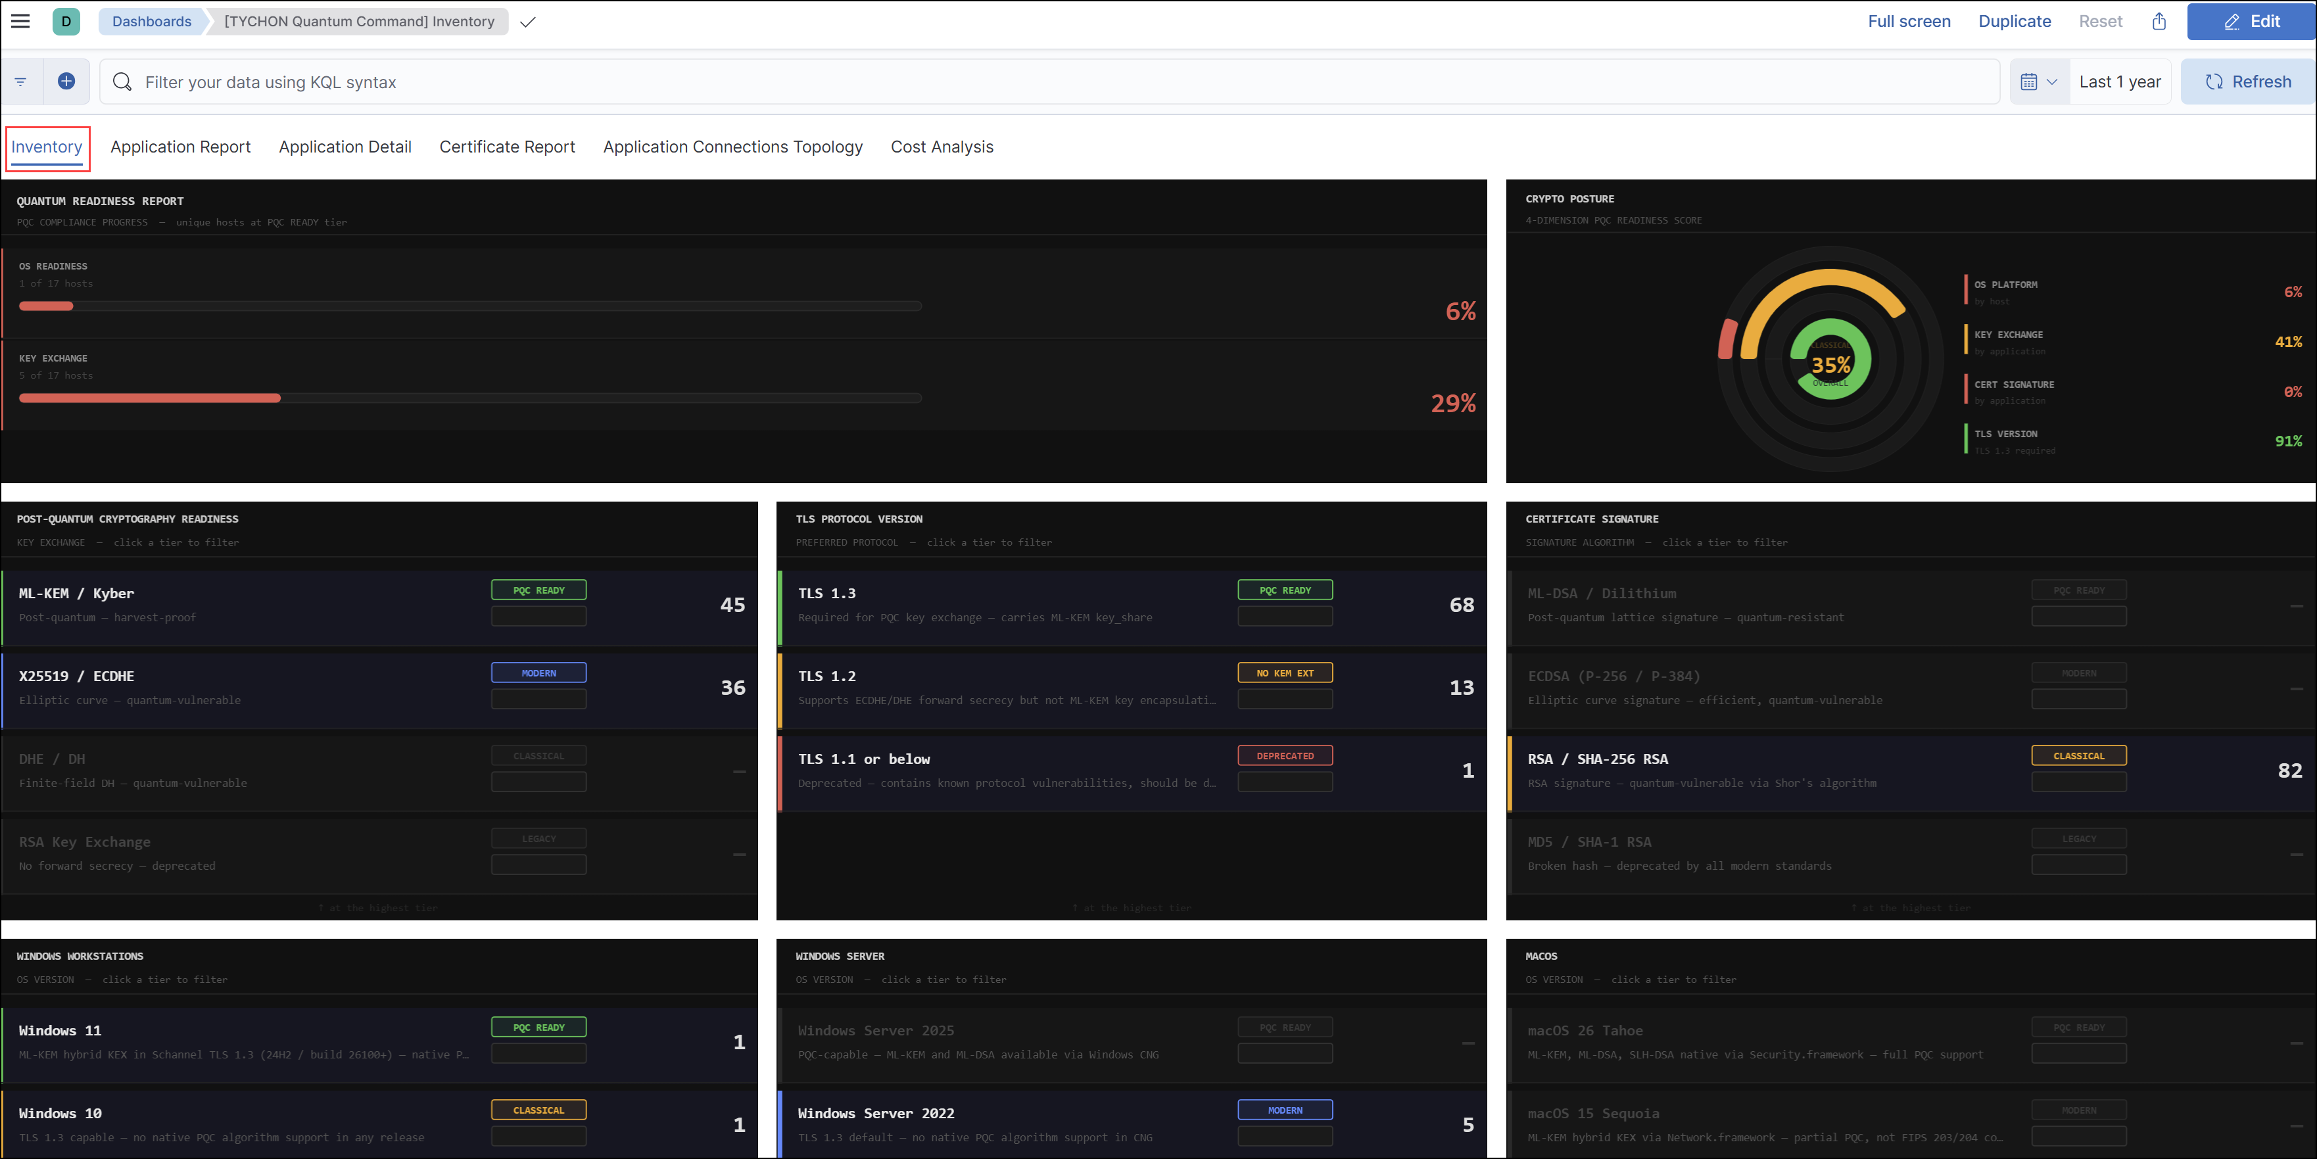Image resolution: width=2317 pixels, height=1159 pixels.
Task: Select macOS 26 Tahoe tier
Action: (1911, 1043)
